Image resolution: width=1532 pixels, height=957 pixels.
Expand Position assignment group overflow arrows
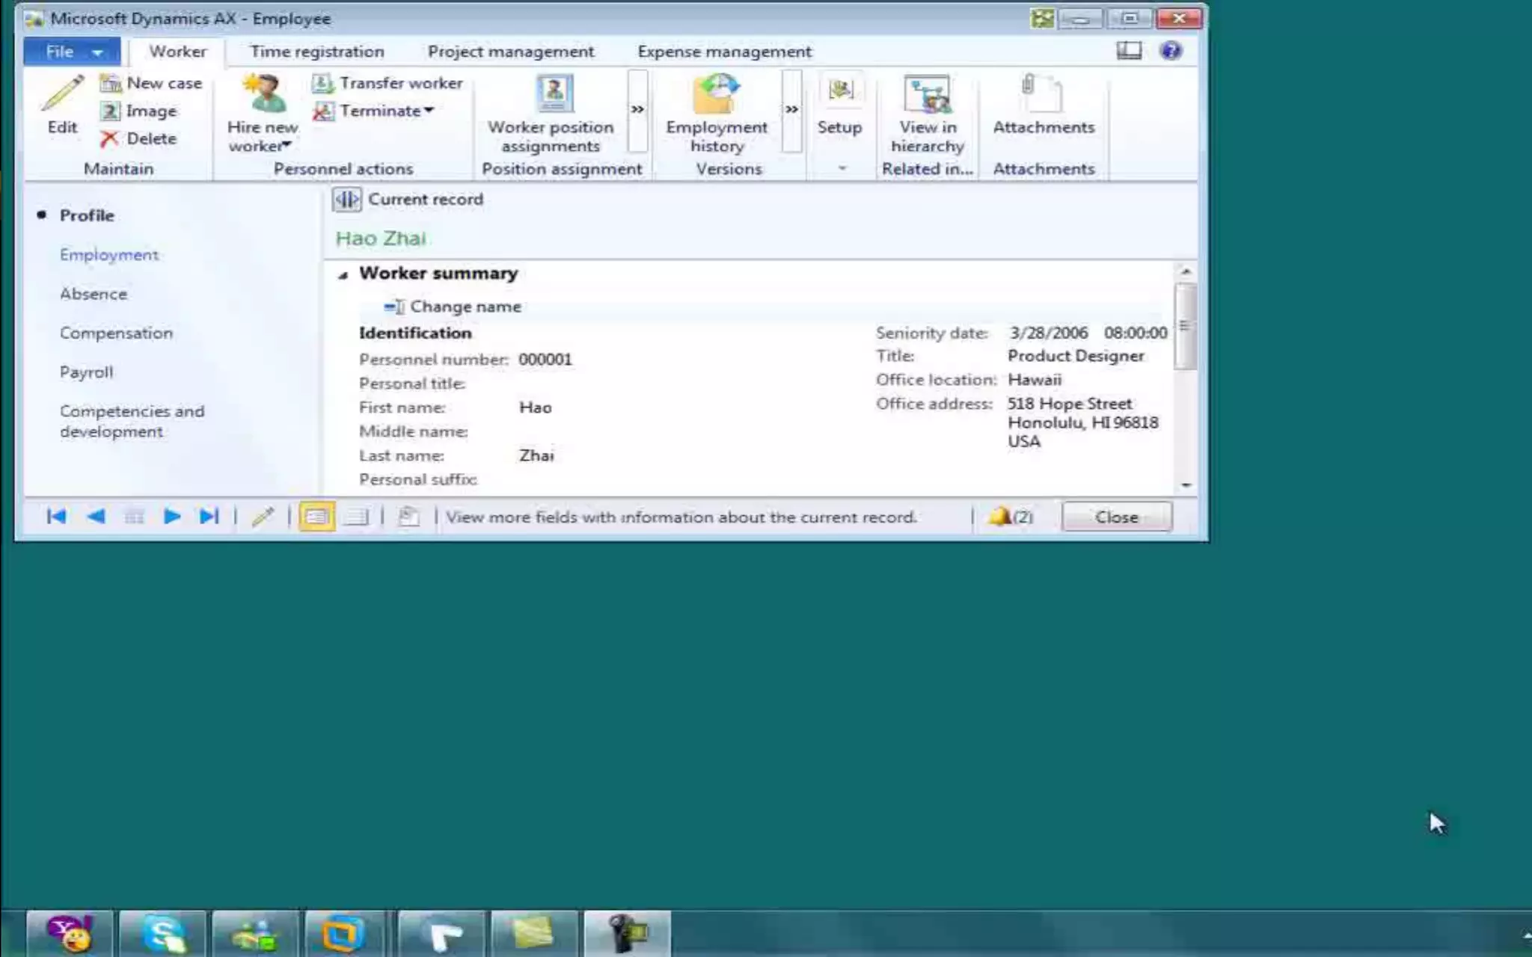coord(637,110)
